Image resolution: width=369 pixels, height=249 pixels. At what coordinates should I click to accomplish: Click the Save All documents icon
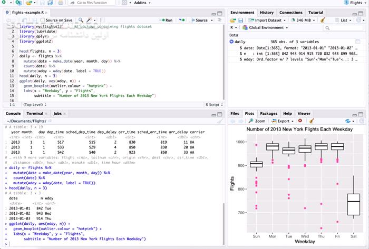click(50, 3)
